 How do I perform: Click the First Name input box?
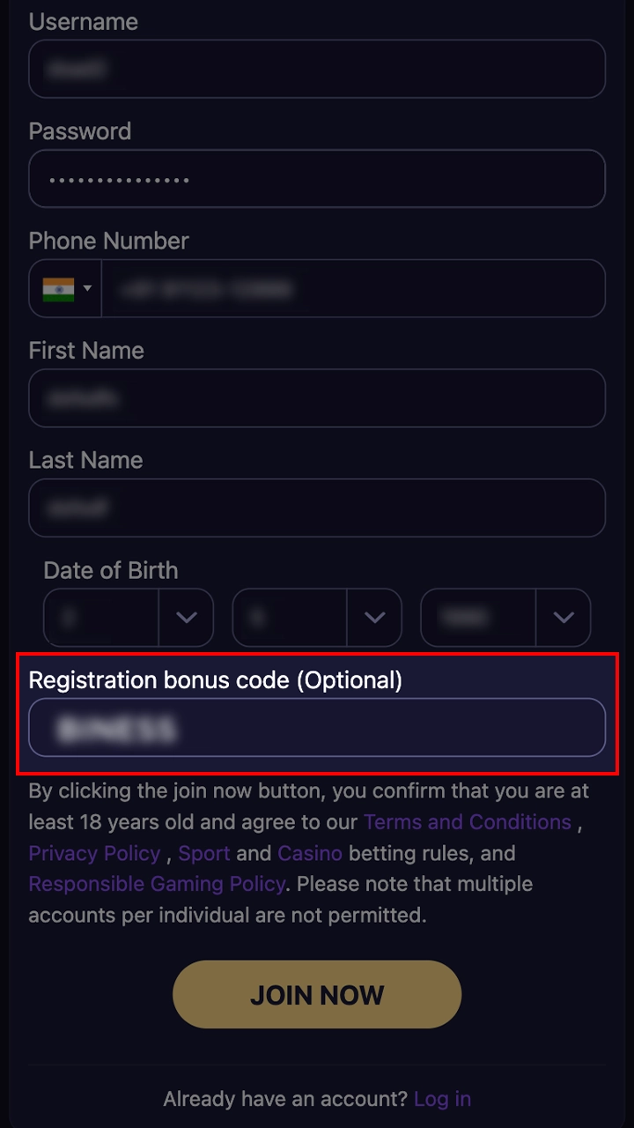click(x=317, y=398)
